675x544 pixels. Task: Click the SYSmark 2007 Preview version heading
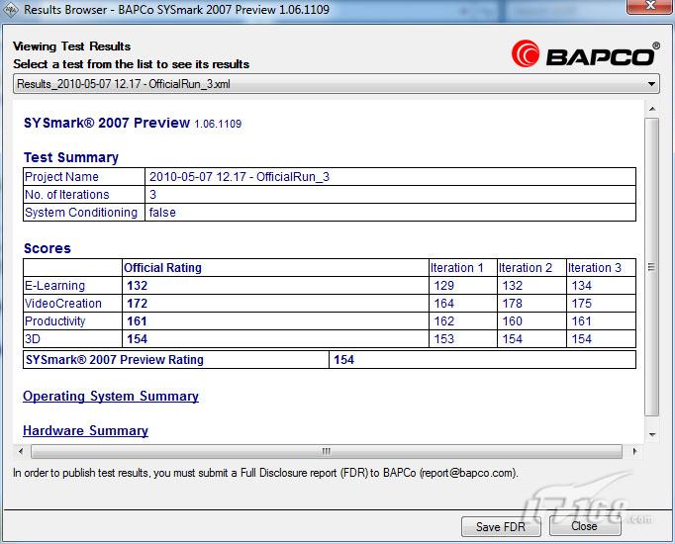[133, 123]
